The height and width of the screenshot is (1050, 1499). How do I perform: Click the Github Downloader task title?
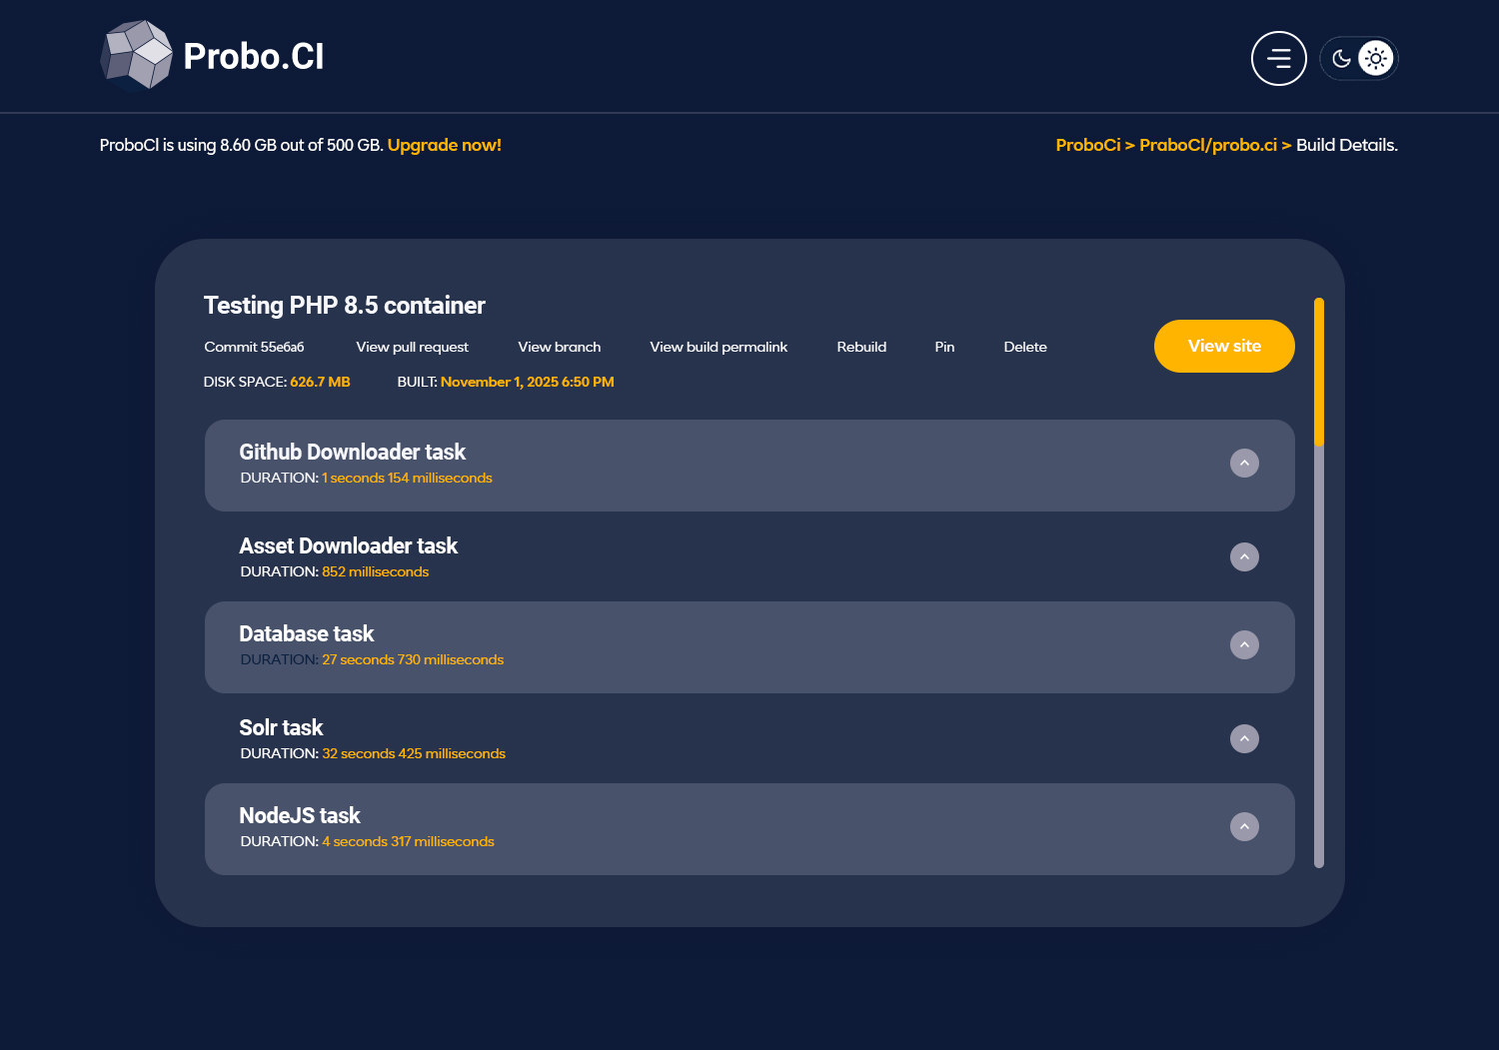pyautogui.click(x=353, y=453)
